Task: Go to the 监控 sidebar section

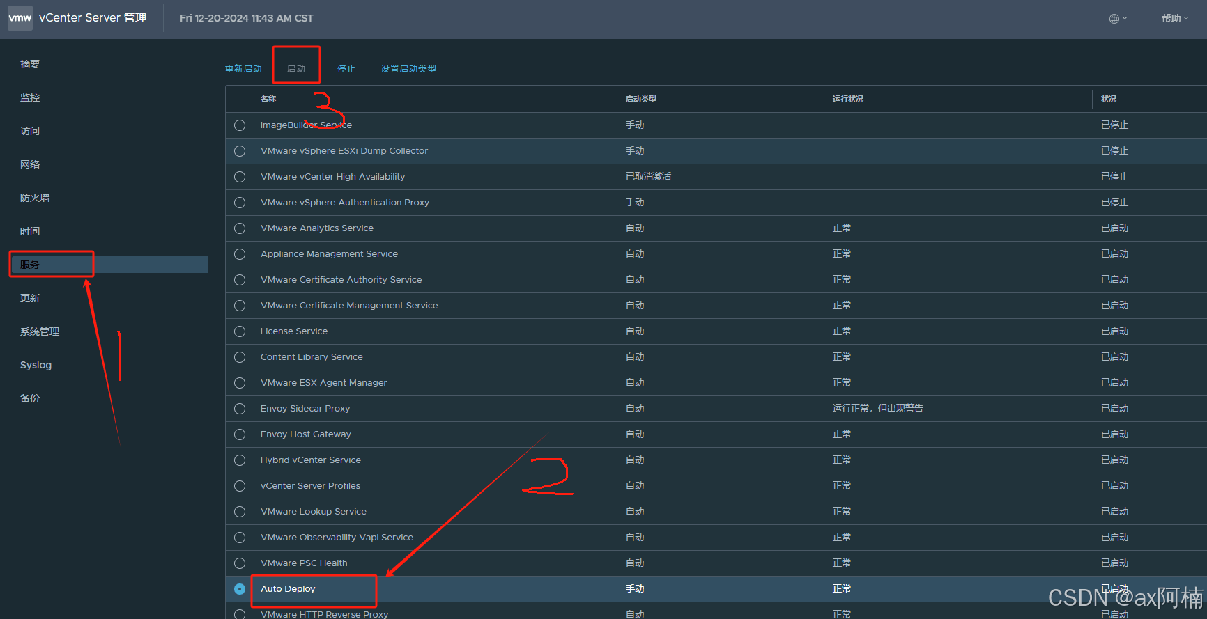Action: (x=30, y=97)
